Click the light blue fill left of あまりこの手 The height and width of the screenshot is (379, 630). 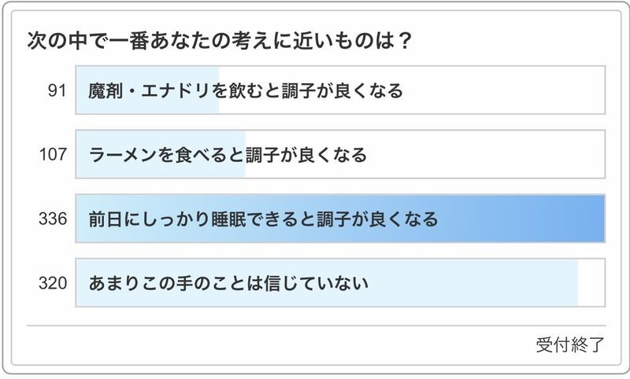pos(82,281)
